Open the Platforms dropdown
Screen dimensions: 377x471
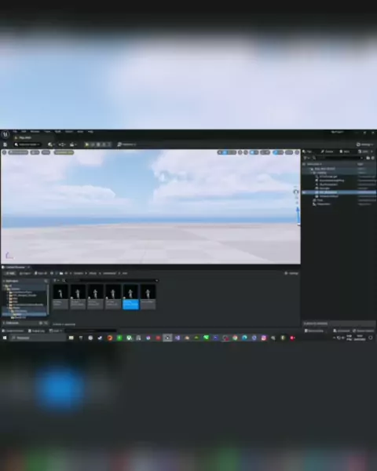(126, 144)
